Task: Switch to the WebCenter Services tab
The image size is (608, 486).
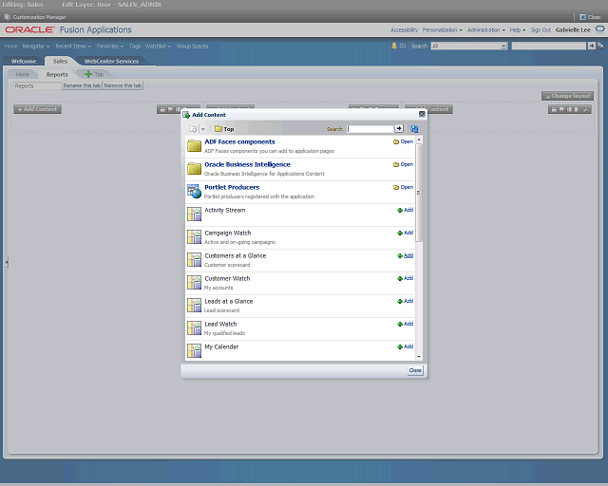Action: click(111, 61)
